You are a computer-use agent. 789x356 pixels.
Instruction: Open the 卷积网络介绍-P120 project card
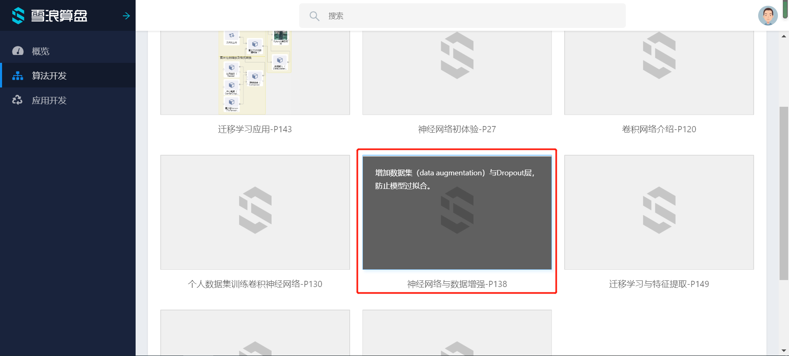coord(659,73)
